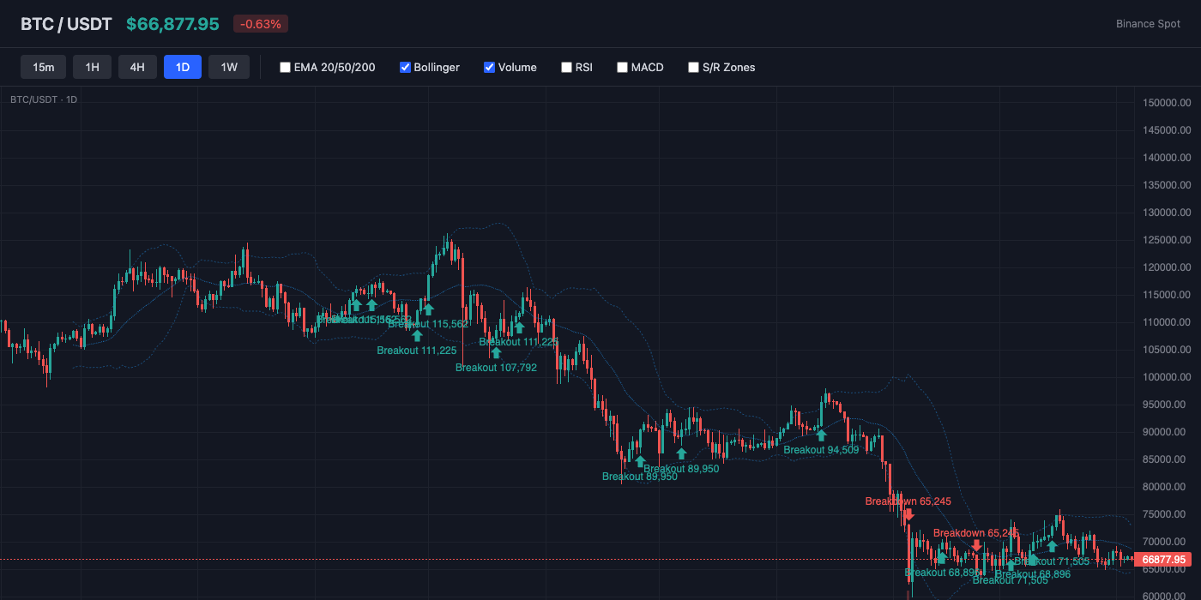Image resolution: width=1201 pixels, height=600 pixels.
Task: Select the Breakout 107,792 arrow marker
Action: tap(497, 352)
